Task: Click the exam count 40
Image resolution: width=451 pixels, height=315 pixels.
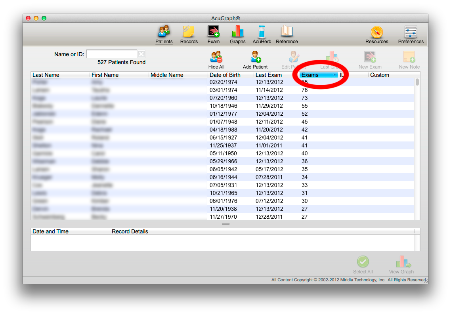Action: tap(305, 153)
